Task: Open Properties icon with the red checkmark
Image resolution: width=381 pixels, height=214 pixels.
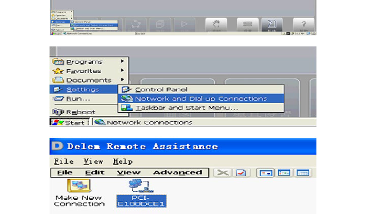Action: tap(241, 173)
